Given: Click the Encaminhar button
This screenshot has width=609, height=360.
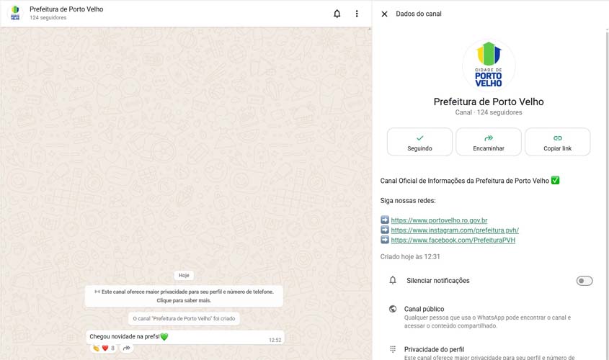Looking at the screenshot, I should pyautogui.click(x=489, y=142).
